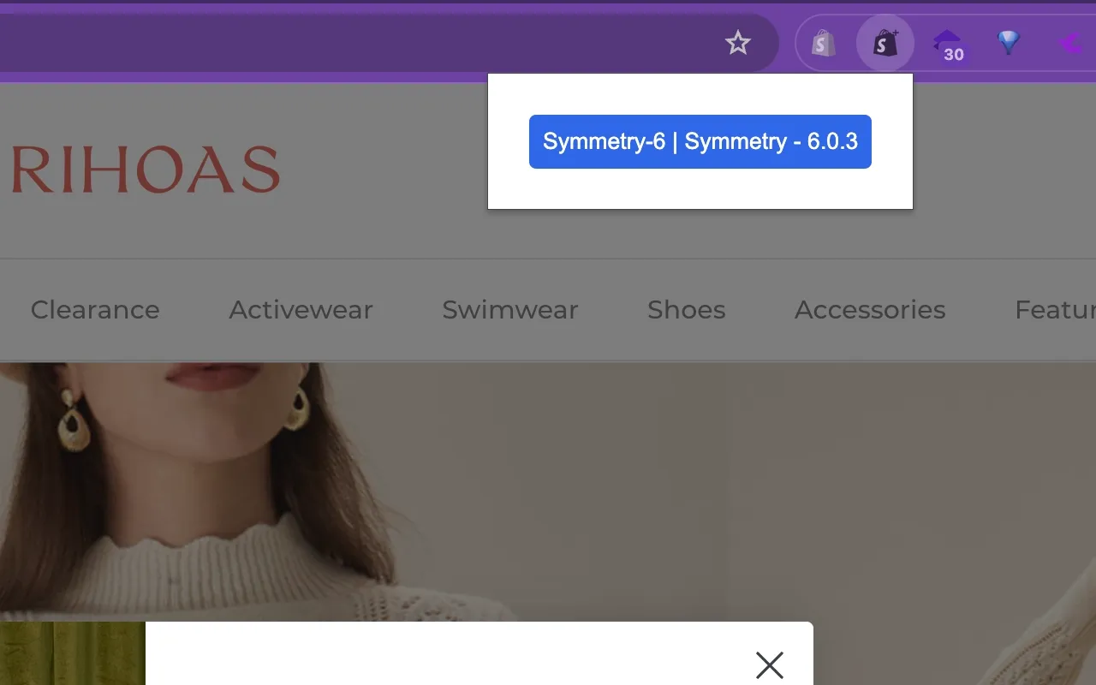Screen dimensions: 1096x685
Task: Go to the Activewear category
Action: (301, 309)
